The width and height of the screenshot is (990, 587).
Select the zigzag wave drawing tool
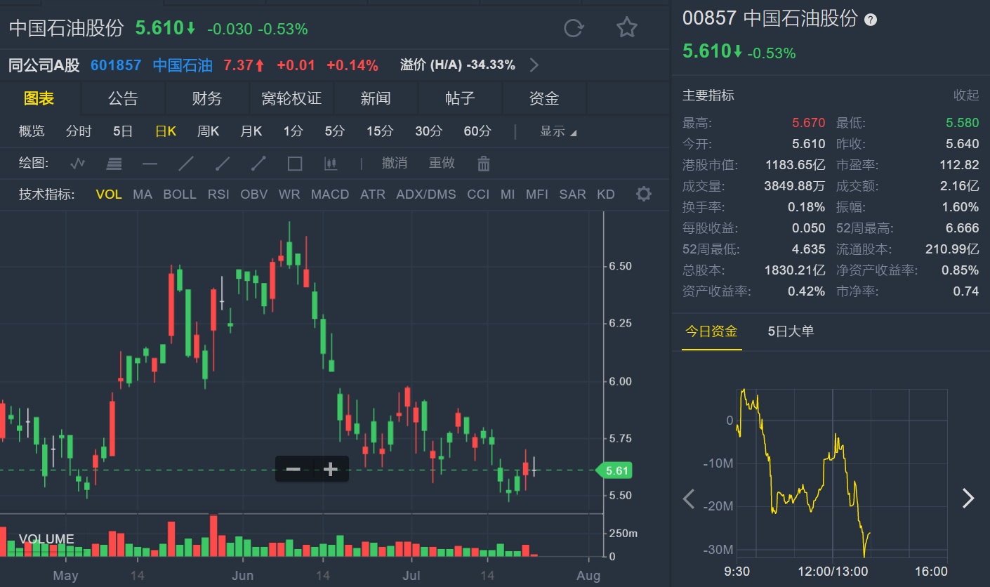pos(77,164)
